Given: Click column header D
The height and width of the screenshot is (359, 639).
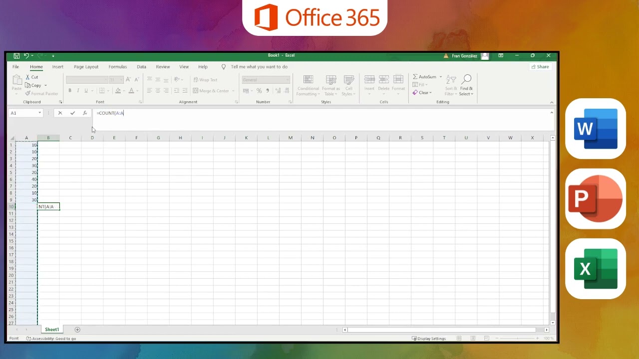Looking at the screenshot, I should pos(92,138).
